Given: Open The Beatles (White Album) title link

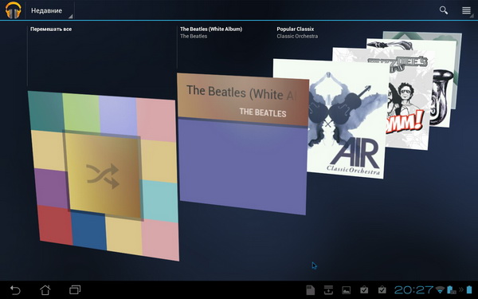Looking at the screenshot, I should [x=211, y=29].
